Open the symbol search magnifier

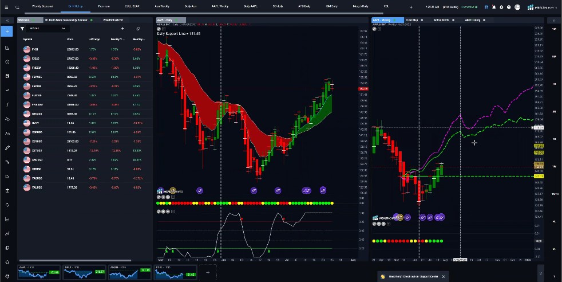tap(17, 7)
